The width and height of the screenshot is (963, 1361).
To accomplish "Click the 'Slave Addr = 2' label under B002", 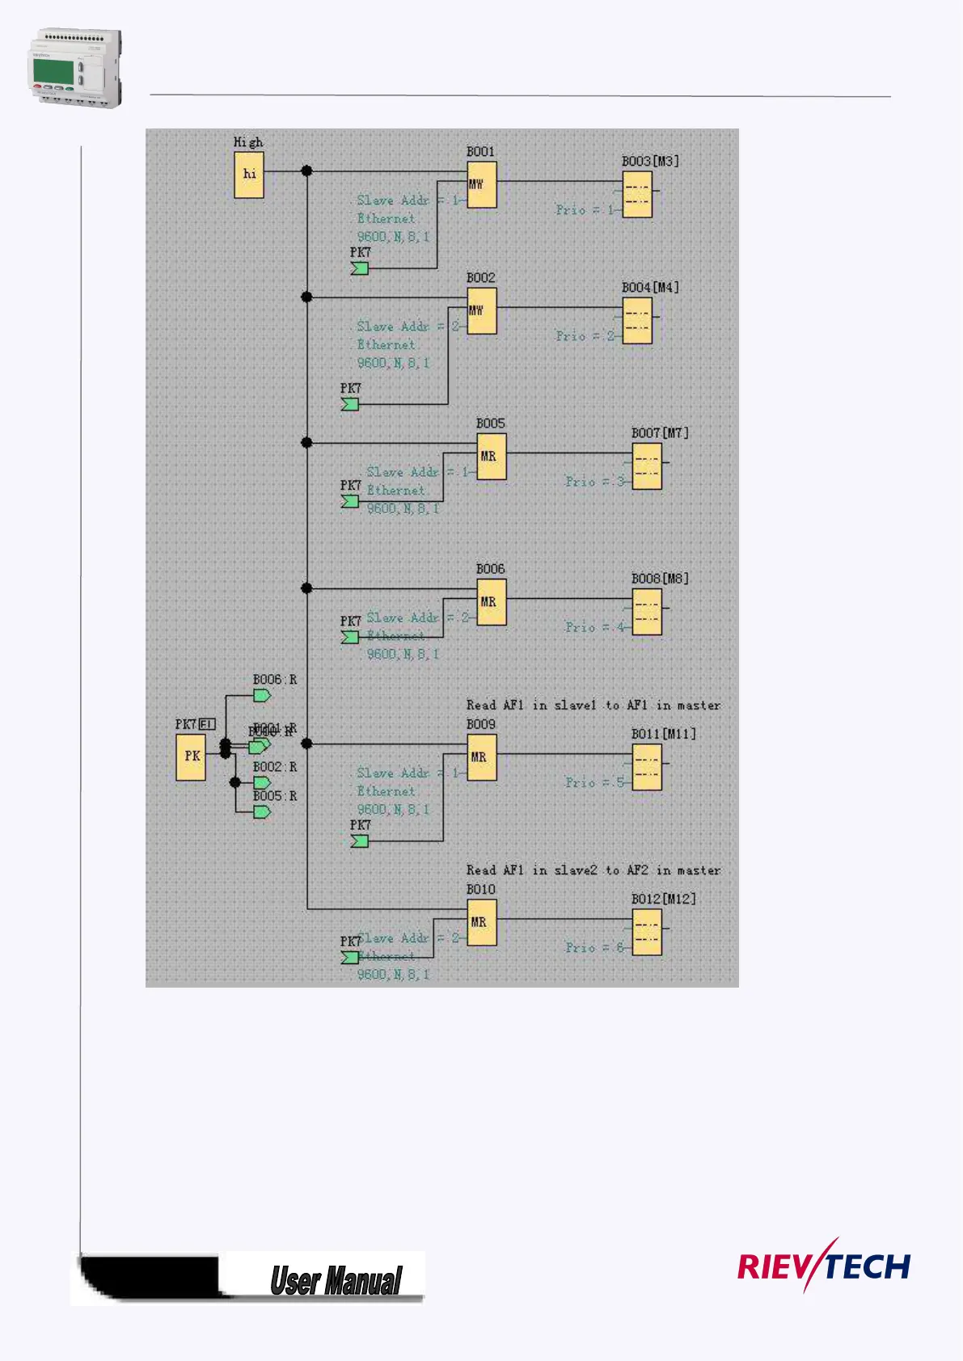I will click(408, 327).
